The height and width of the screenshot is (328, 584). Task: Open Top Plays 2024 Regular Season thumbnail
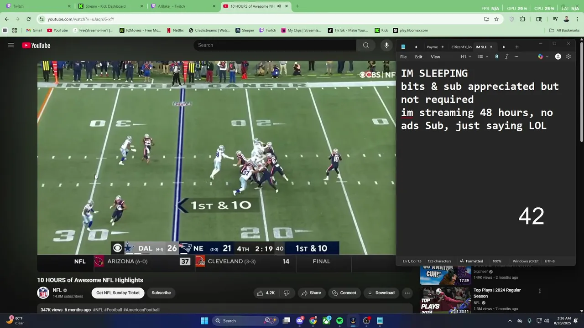[445, 300]
